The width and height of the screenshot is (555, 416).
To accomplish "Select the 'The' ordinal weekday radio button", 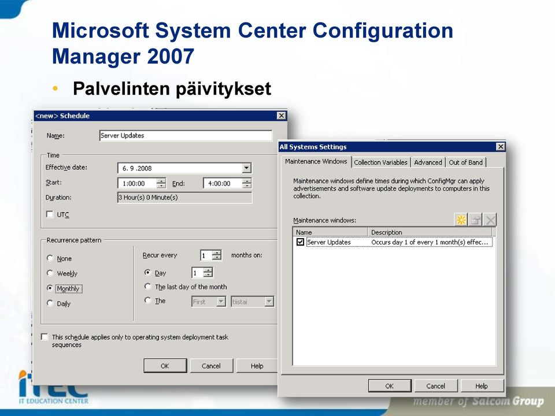I will (147, 300).
